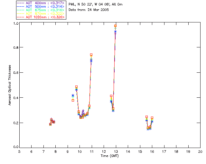
Task: Click the 1.0 label on the y-axis
Action: [15, 24]
